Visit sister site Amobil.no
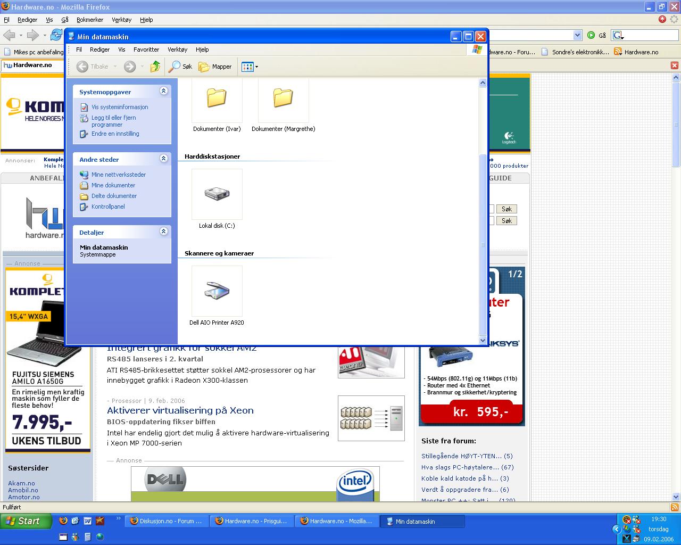 tap(23, 490)
